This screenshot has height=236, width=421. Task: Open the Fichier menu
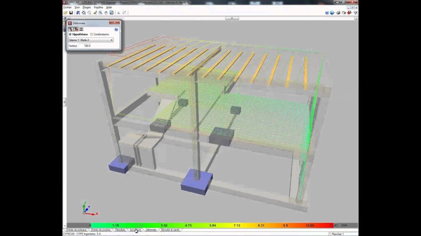[x=67, y=7]
